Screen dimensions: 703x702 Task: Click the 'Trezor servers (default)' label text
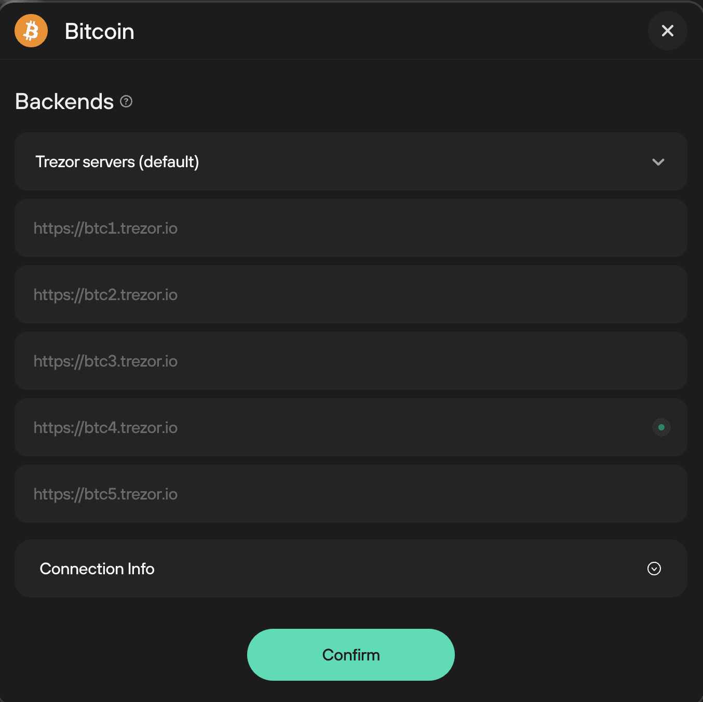pyautogui.click(x=117, y=162)
